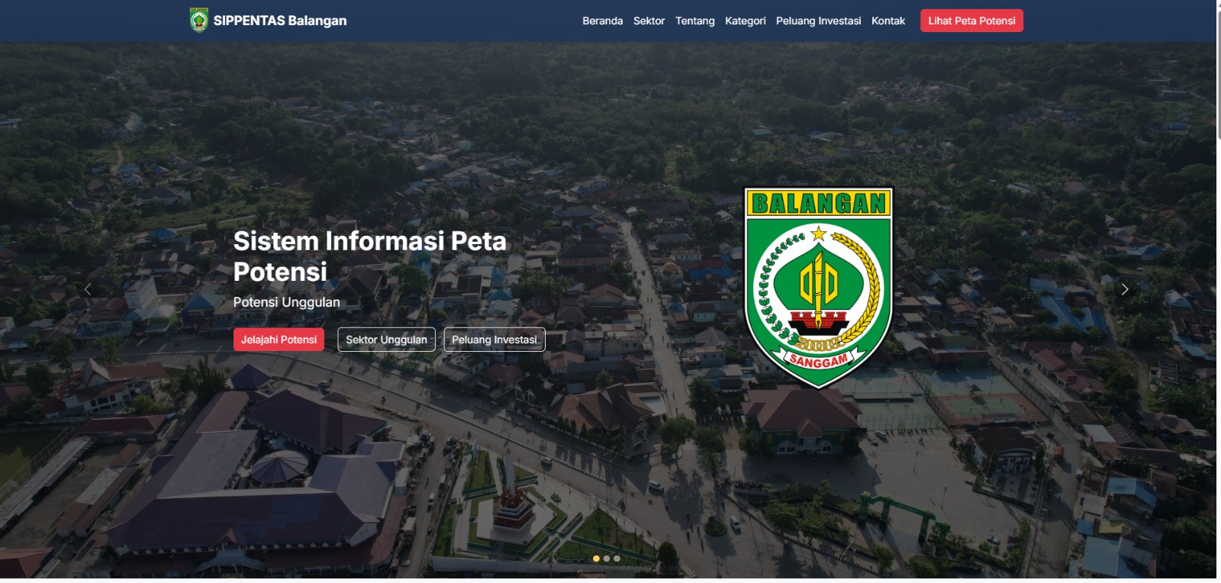Image resolution: width=1221 pixels, height=583 pixels.
Task: Open the Beranda menu item
Action: pyautogui.click(x=602, y=21)
